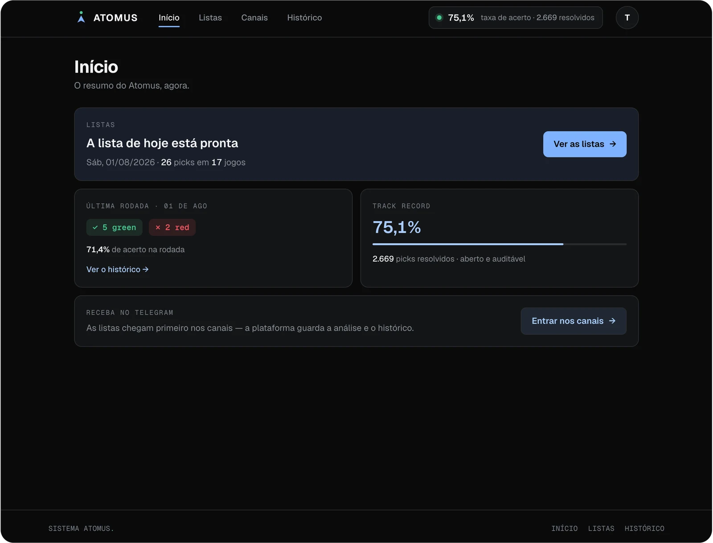713x543 pixels.
Task: Click the arrow in Ver as listas
Action: click(613, 144)
